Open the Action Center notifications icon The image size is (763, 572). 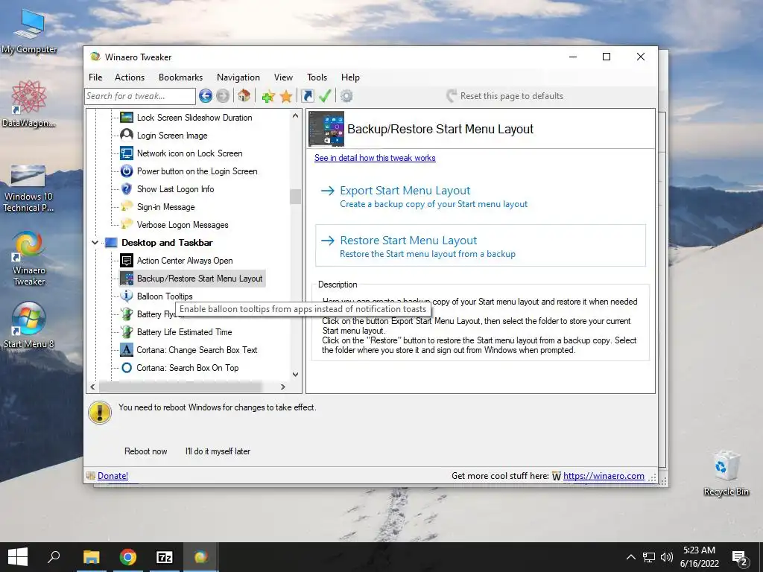[740, 558]
